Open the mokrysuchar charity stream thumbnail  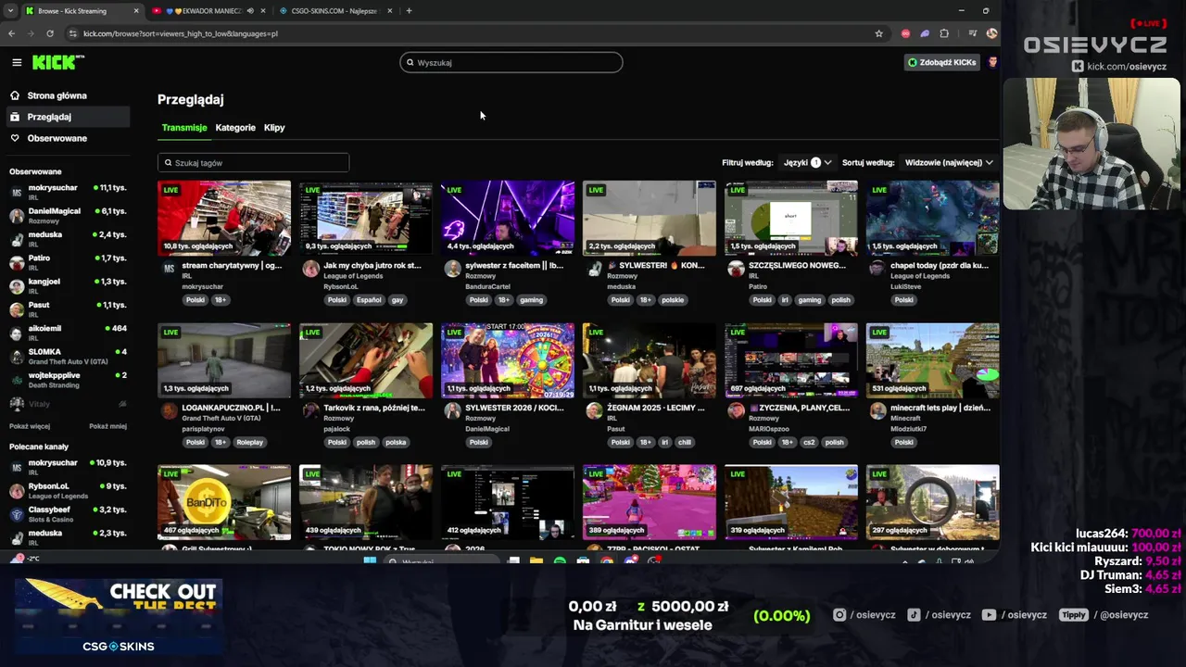coord(224,218)
